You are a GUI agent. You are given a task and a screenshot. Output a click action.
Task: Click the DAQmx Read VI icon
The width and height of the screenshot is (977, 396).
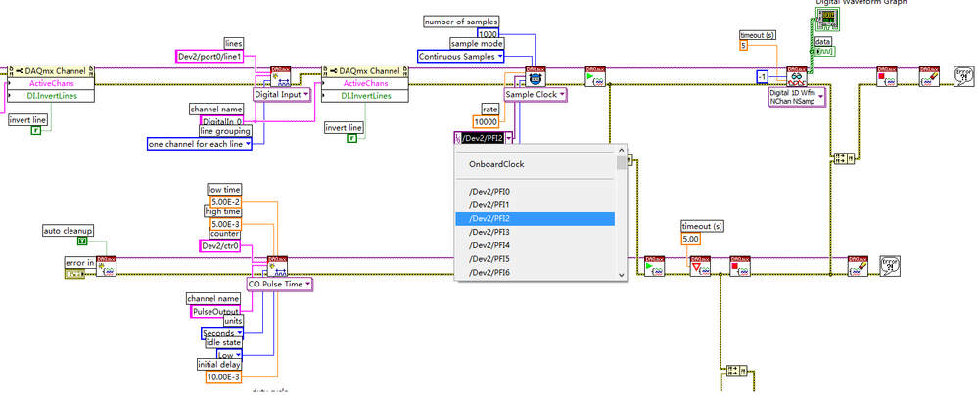[x=796, y=76]
